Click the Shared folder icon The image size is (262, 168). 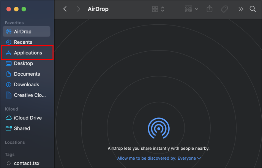[9, 128]
